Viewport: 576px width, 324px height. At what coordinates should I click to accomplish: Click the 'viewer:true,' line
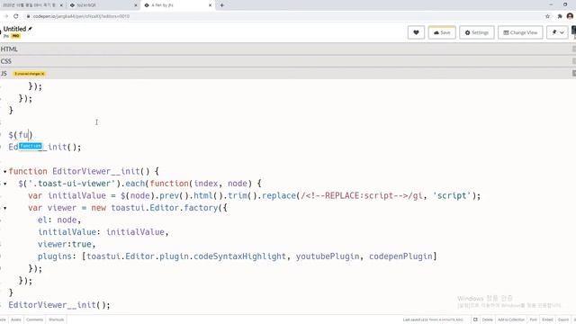pos(67,244)
